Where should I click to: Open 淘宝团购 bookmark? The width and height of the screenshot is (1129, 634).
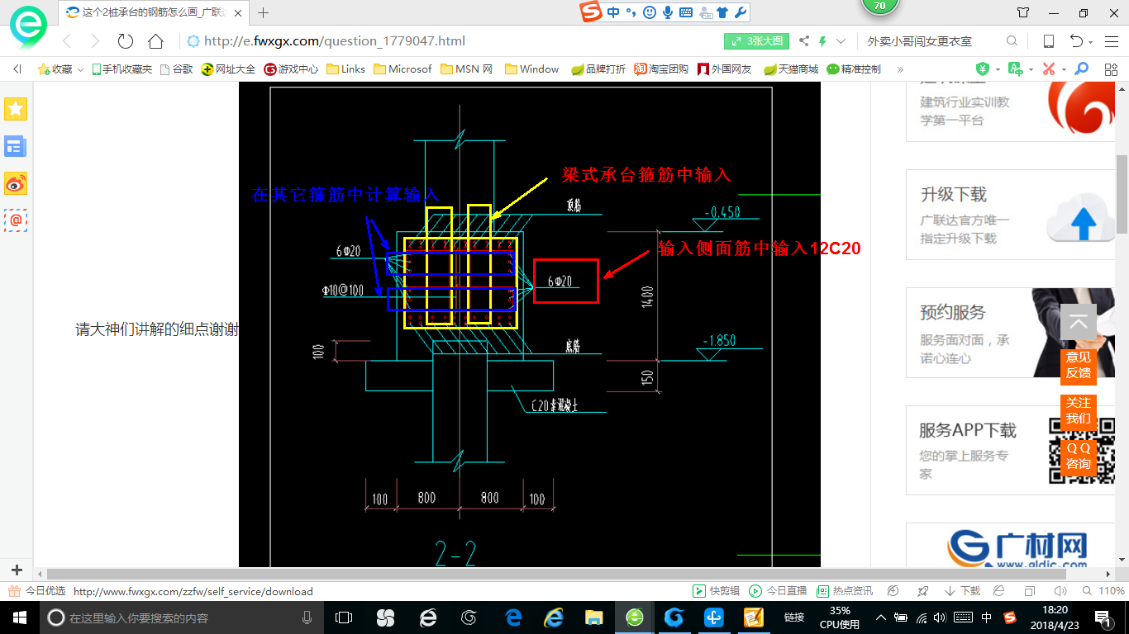click(661, 69)
